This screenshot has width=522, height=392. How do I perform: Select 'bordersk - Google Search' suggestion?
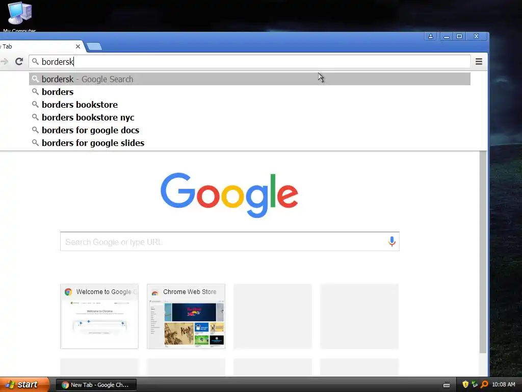click(250, 79)
